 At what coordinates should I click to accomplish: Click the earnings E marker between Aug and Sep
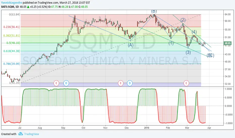point(56,83)
